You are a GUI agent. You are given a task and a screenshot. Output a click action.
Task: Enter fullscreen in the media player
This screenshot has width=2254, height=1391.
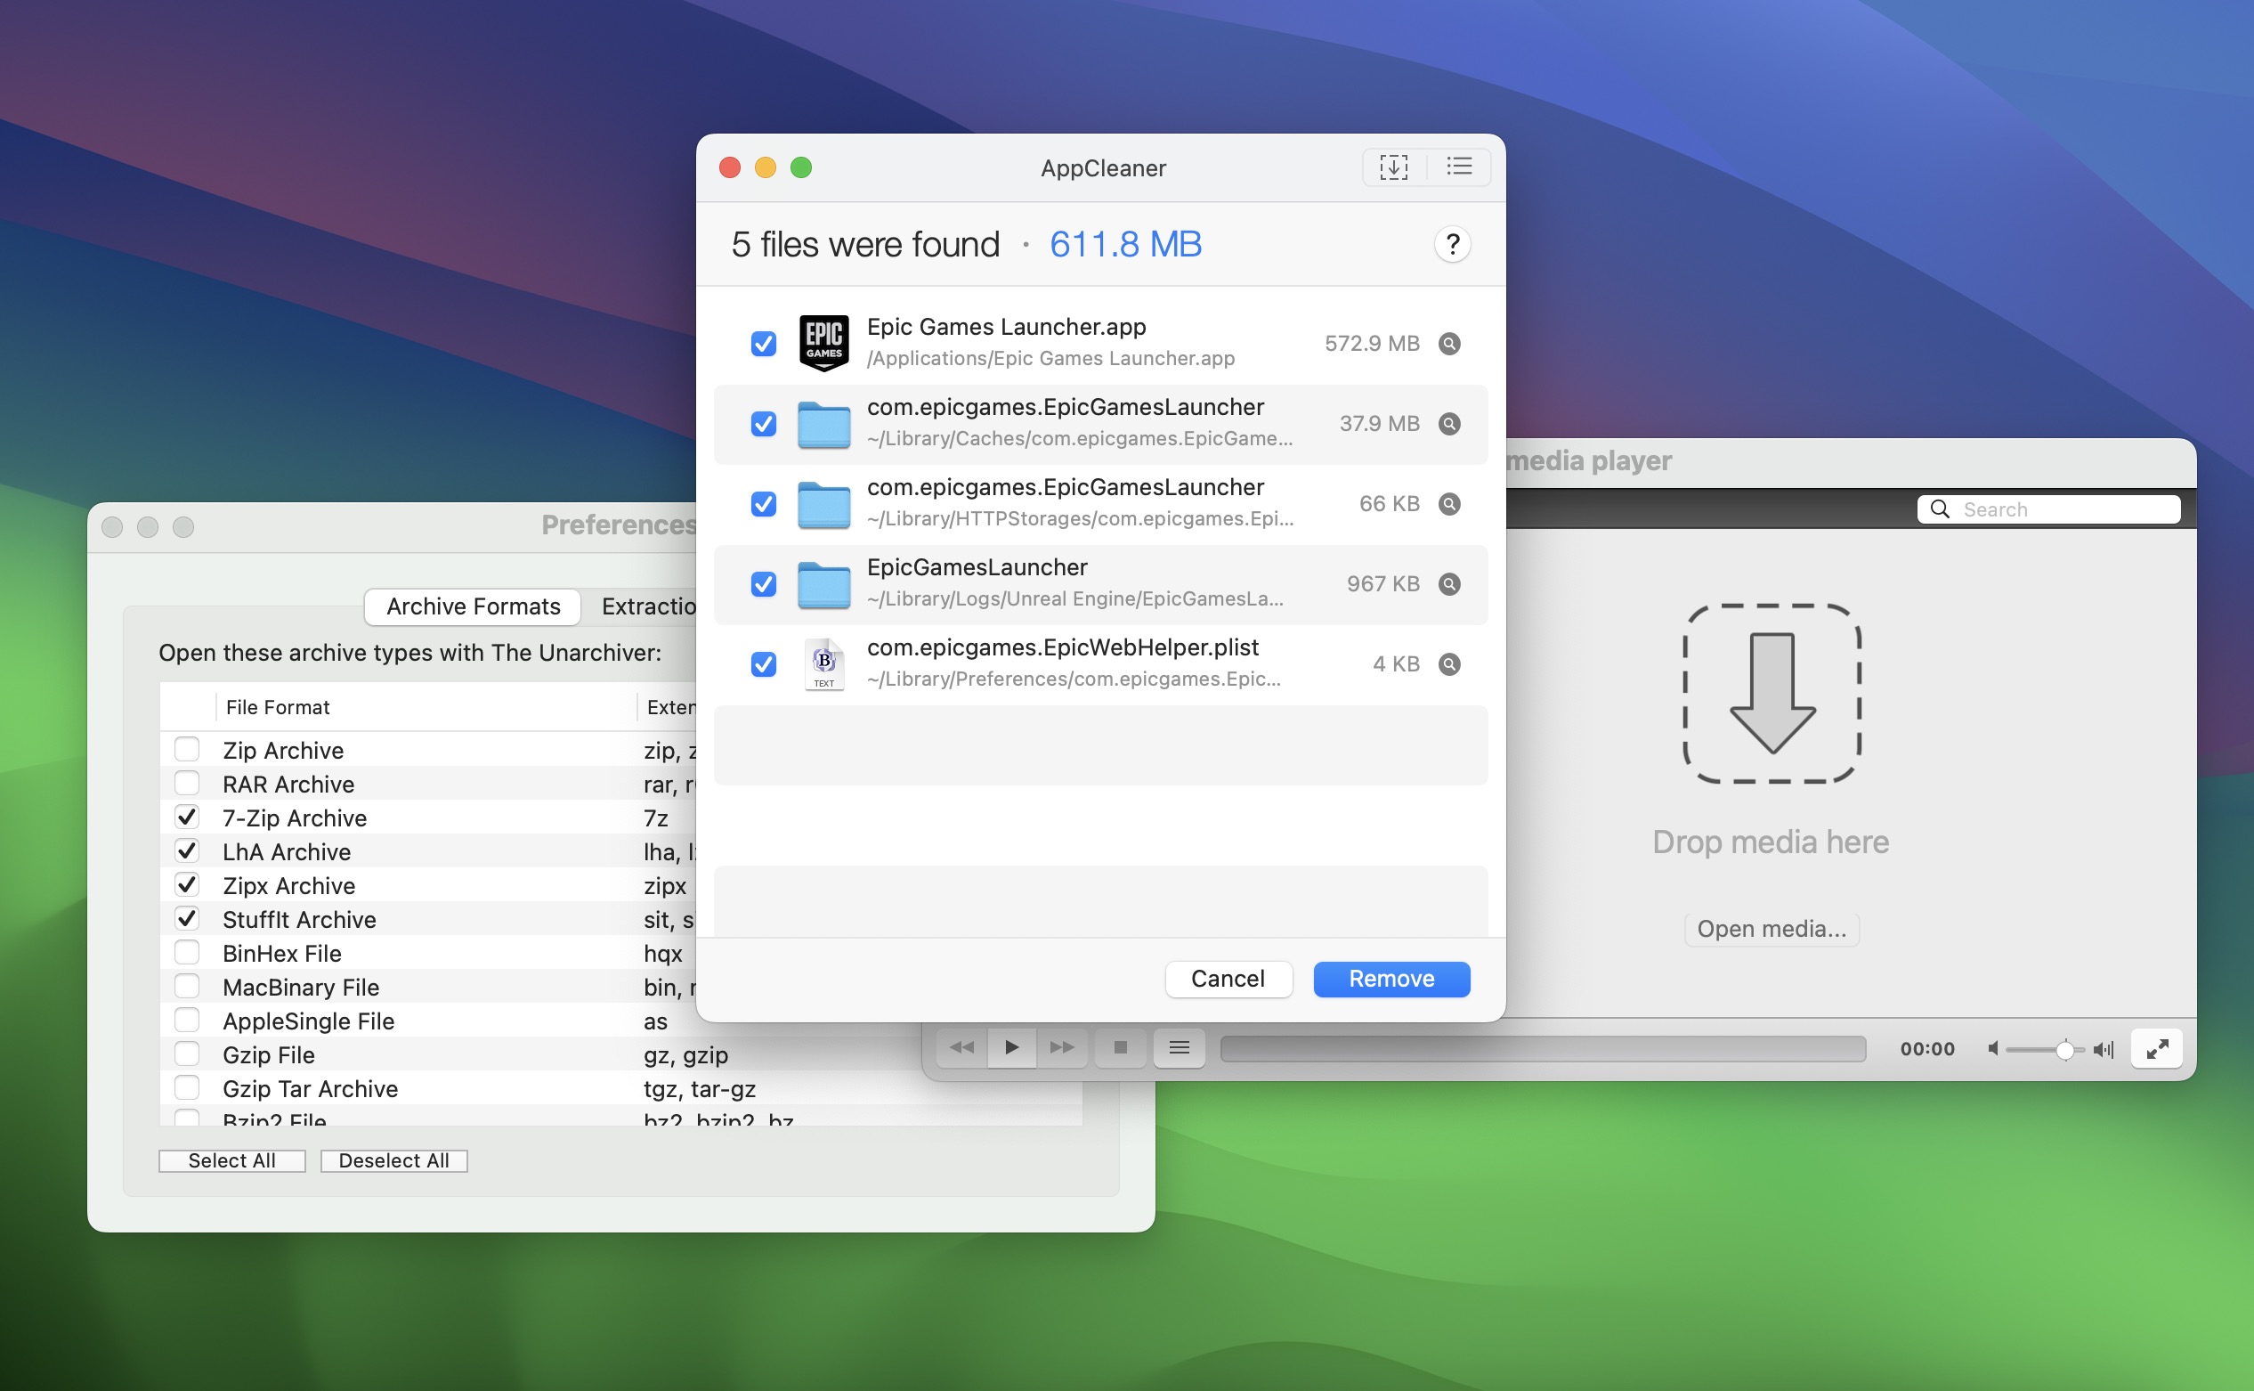[x=2156, y=1049]
